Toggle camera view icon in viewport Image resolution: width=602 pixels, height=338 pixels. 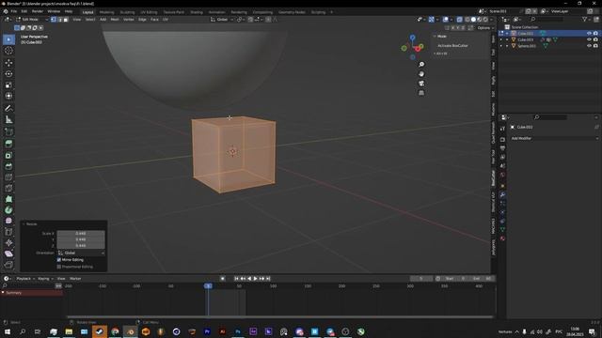coord(421,84)
